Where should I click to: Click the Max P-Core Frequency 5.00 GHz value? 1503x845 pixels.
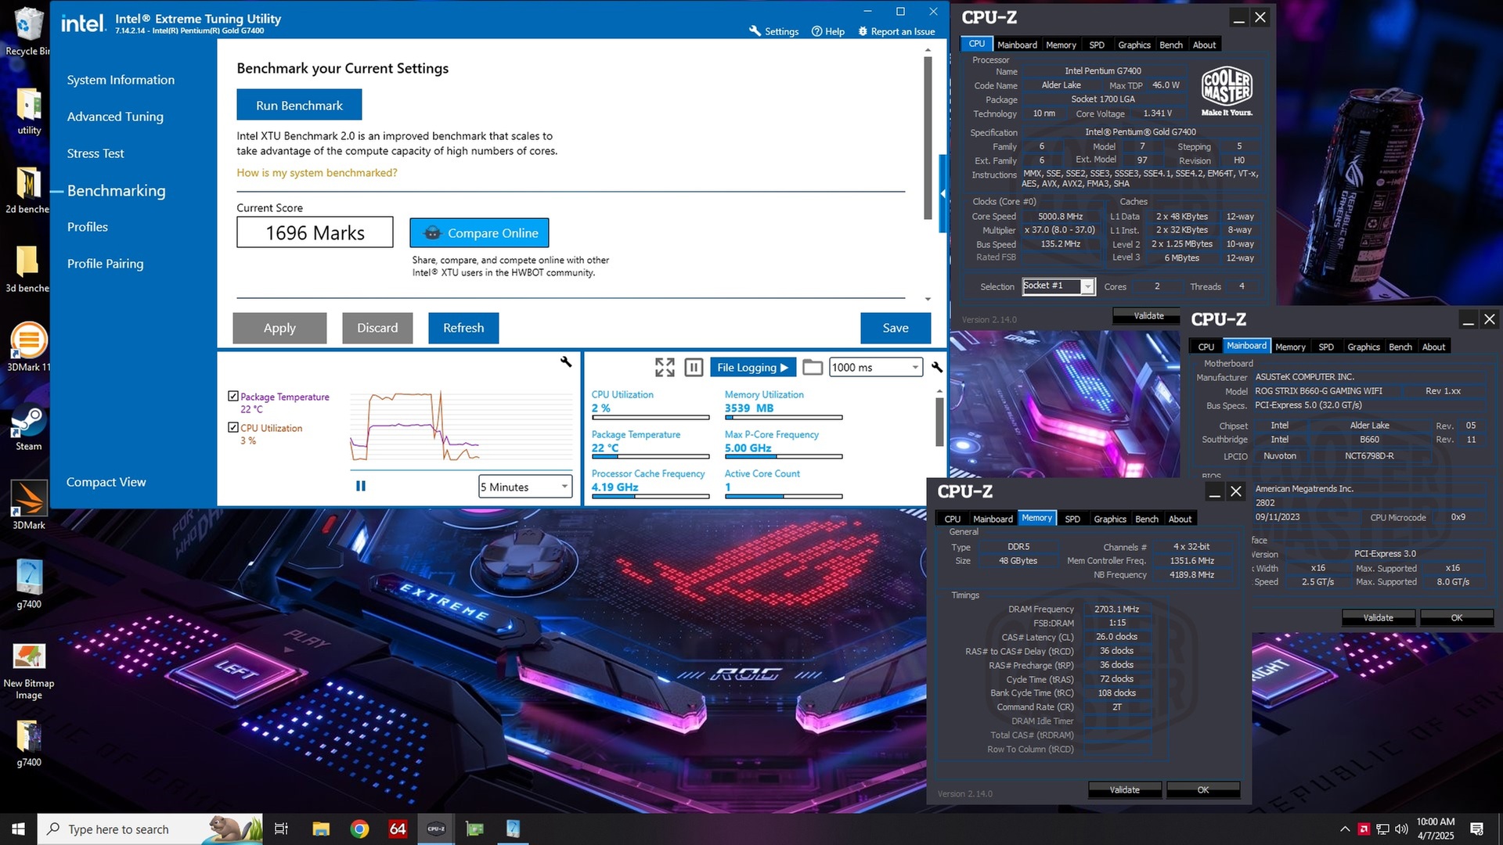[748, 448]
